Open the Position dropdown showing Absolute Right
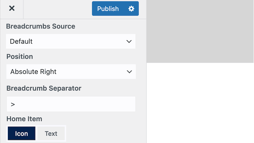 [x=71, y=71]
